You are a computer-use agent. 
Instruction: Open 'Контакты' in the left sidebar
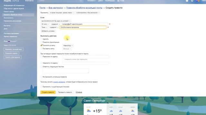[x=7, y=26]
